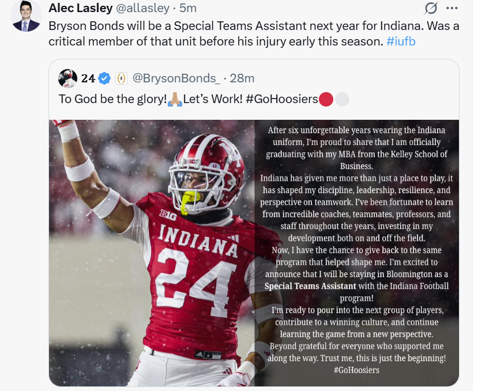Click the 5m timestamp of the post
This screenshot has width=478, height=391.
pos(188,8)
